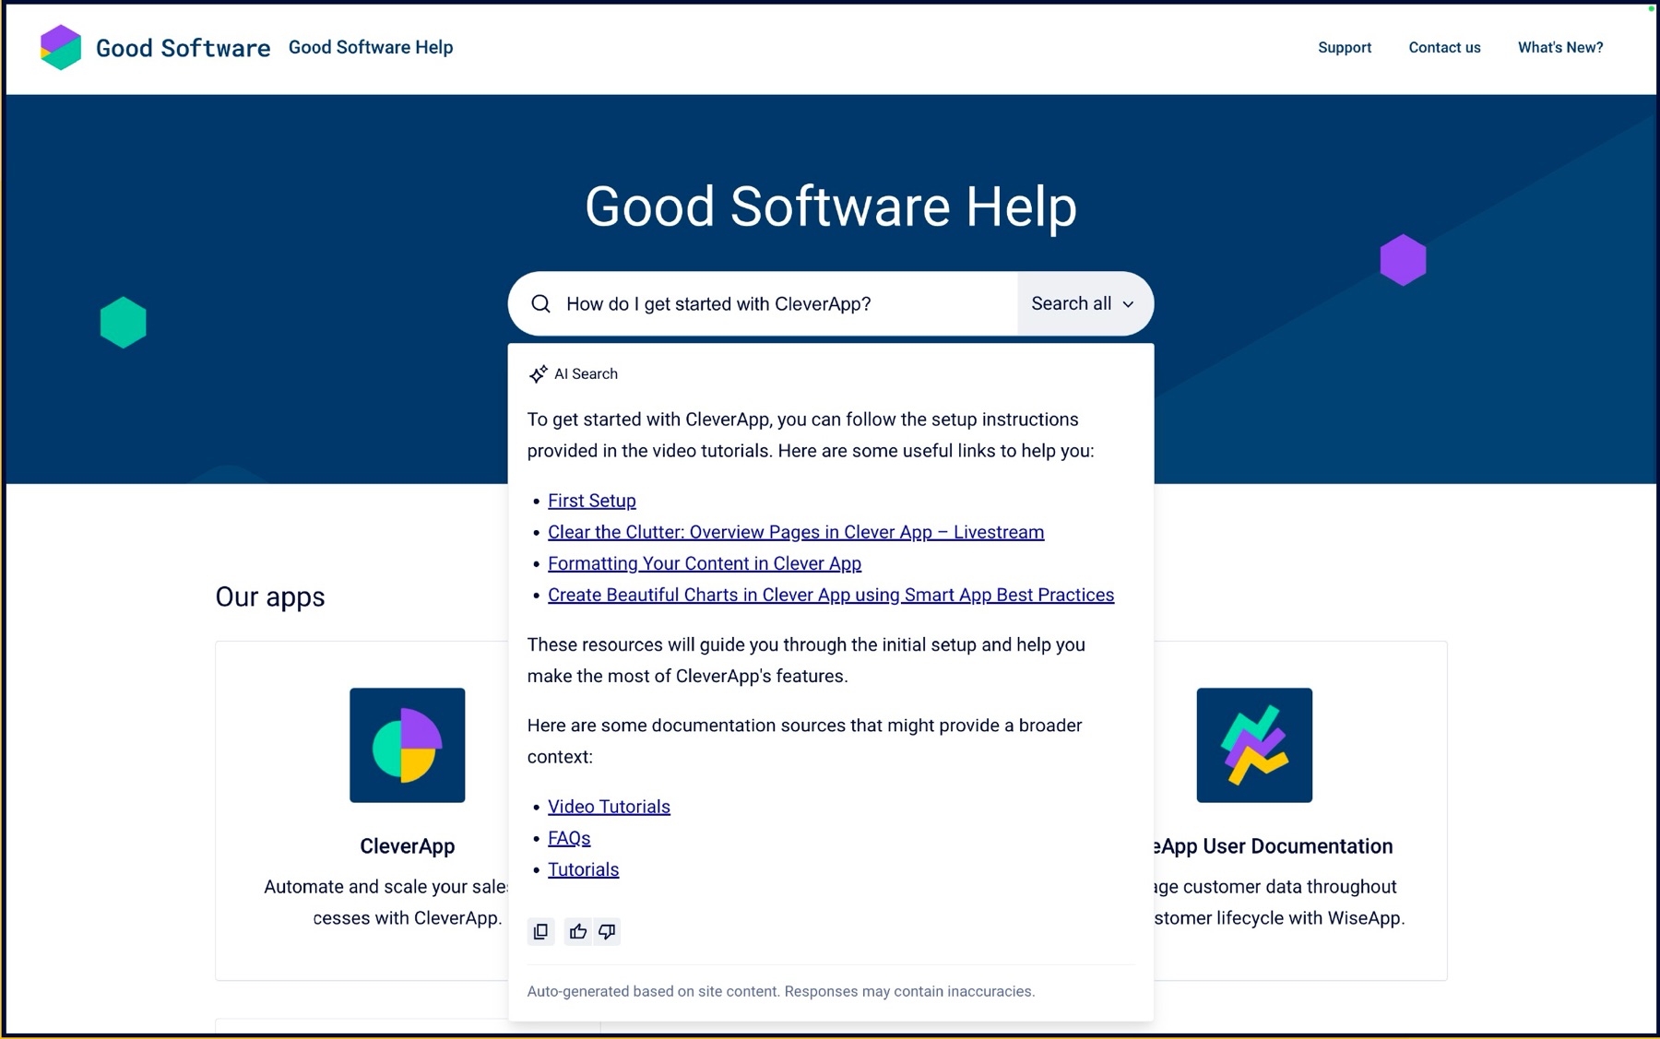Open the Video Tutorials source link
The image size is (1660, 1039).
tap(609, 807)
